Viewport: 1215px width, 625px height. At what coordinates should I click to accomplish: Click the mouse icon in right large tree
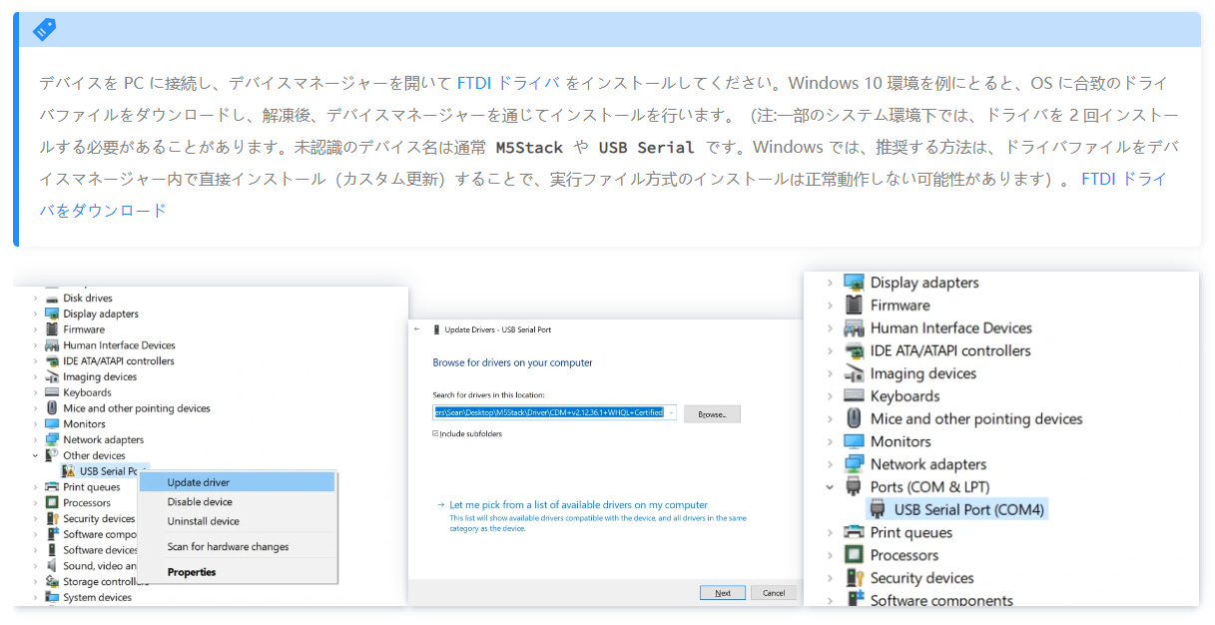854,418
